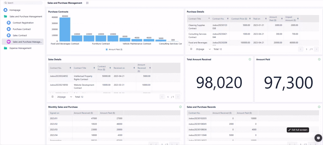The height and width of the screenshot is (145, 323).
Task: Click info icon on Total Amount Received card
Action: 250,59
